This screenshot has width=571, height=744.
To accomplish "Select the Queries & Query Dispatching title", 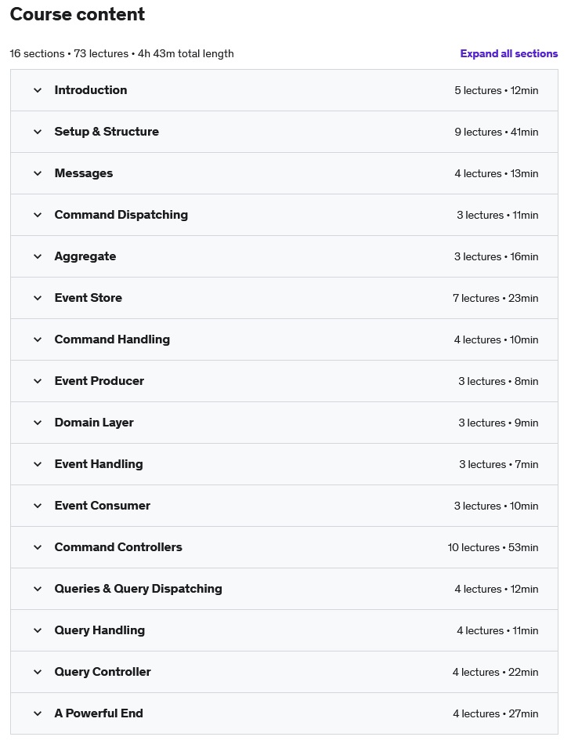I will point(138,589).
